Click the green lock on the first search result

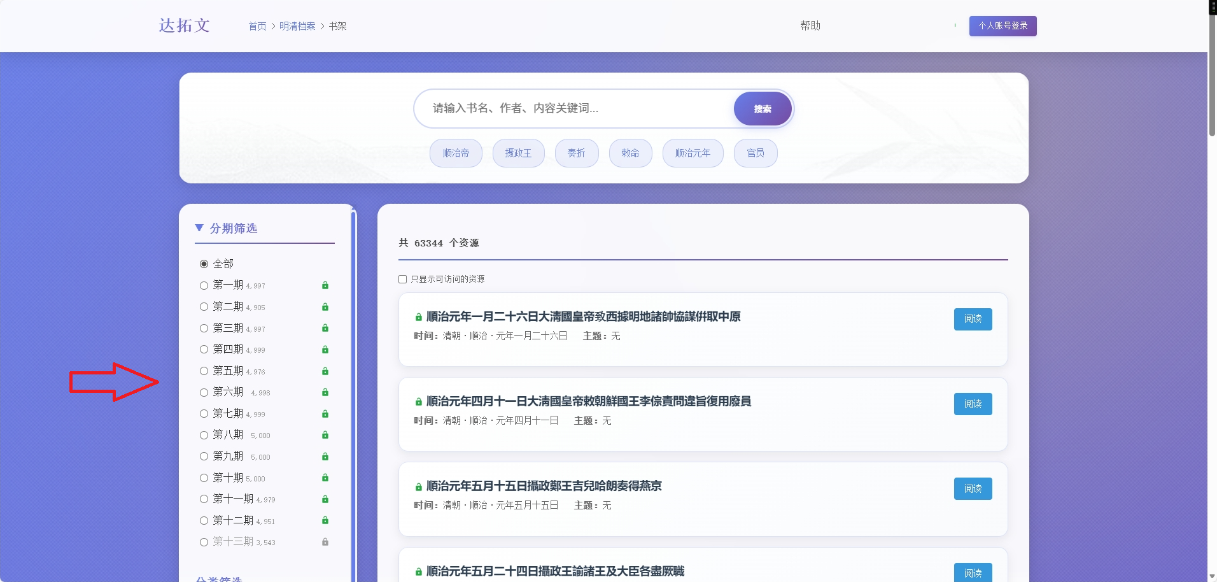[x=418, y=316]
